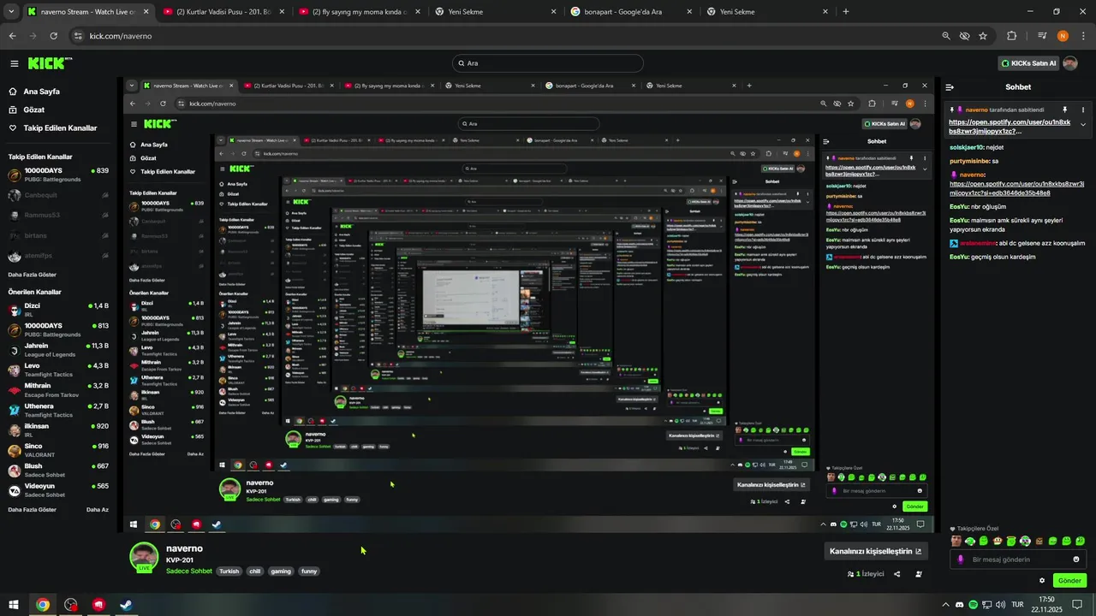Image resolution: width=1096 pixels, height=616 pixels.
Task: Toggle the chill tag under naverno
Action: (x=254, y=572)
